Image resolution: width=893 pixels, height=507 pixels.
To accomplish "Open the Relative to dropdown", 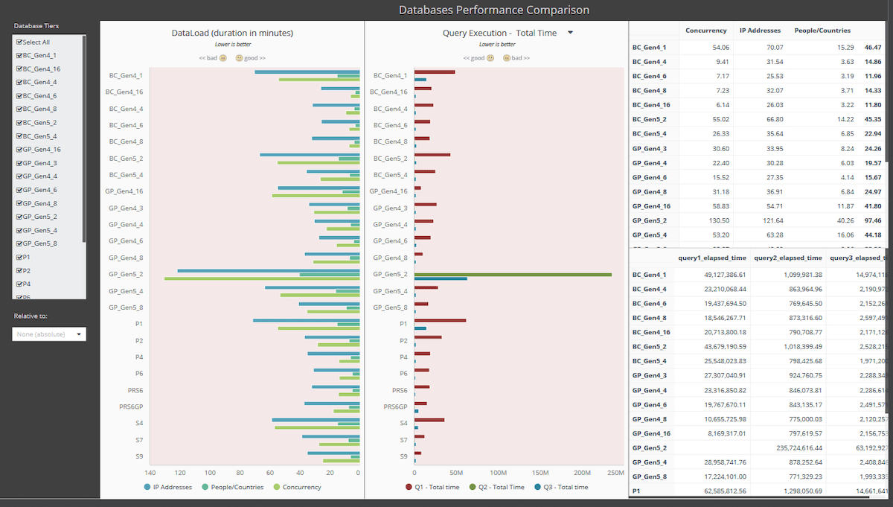I will tap(49, 334).
